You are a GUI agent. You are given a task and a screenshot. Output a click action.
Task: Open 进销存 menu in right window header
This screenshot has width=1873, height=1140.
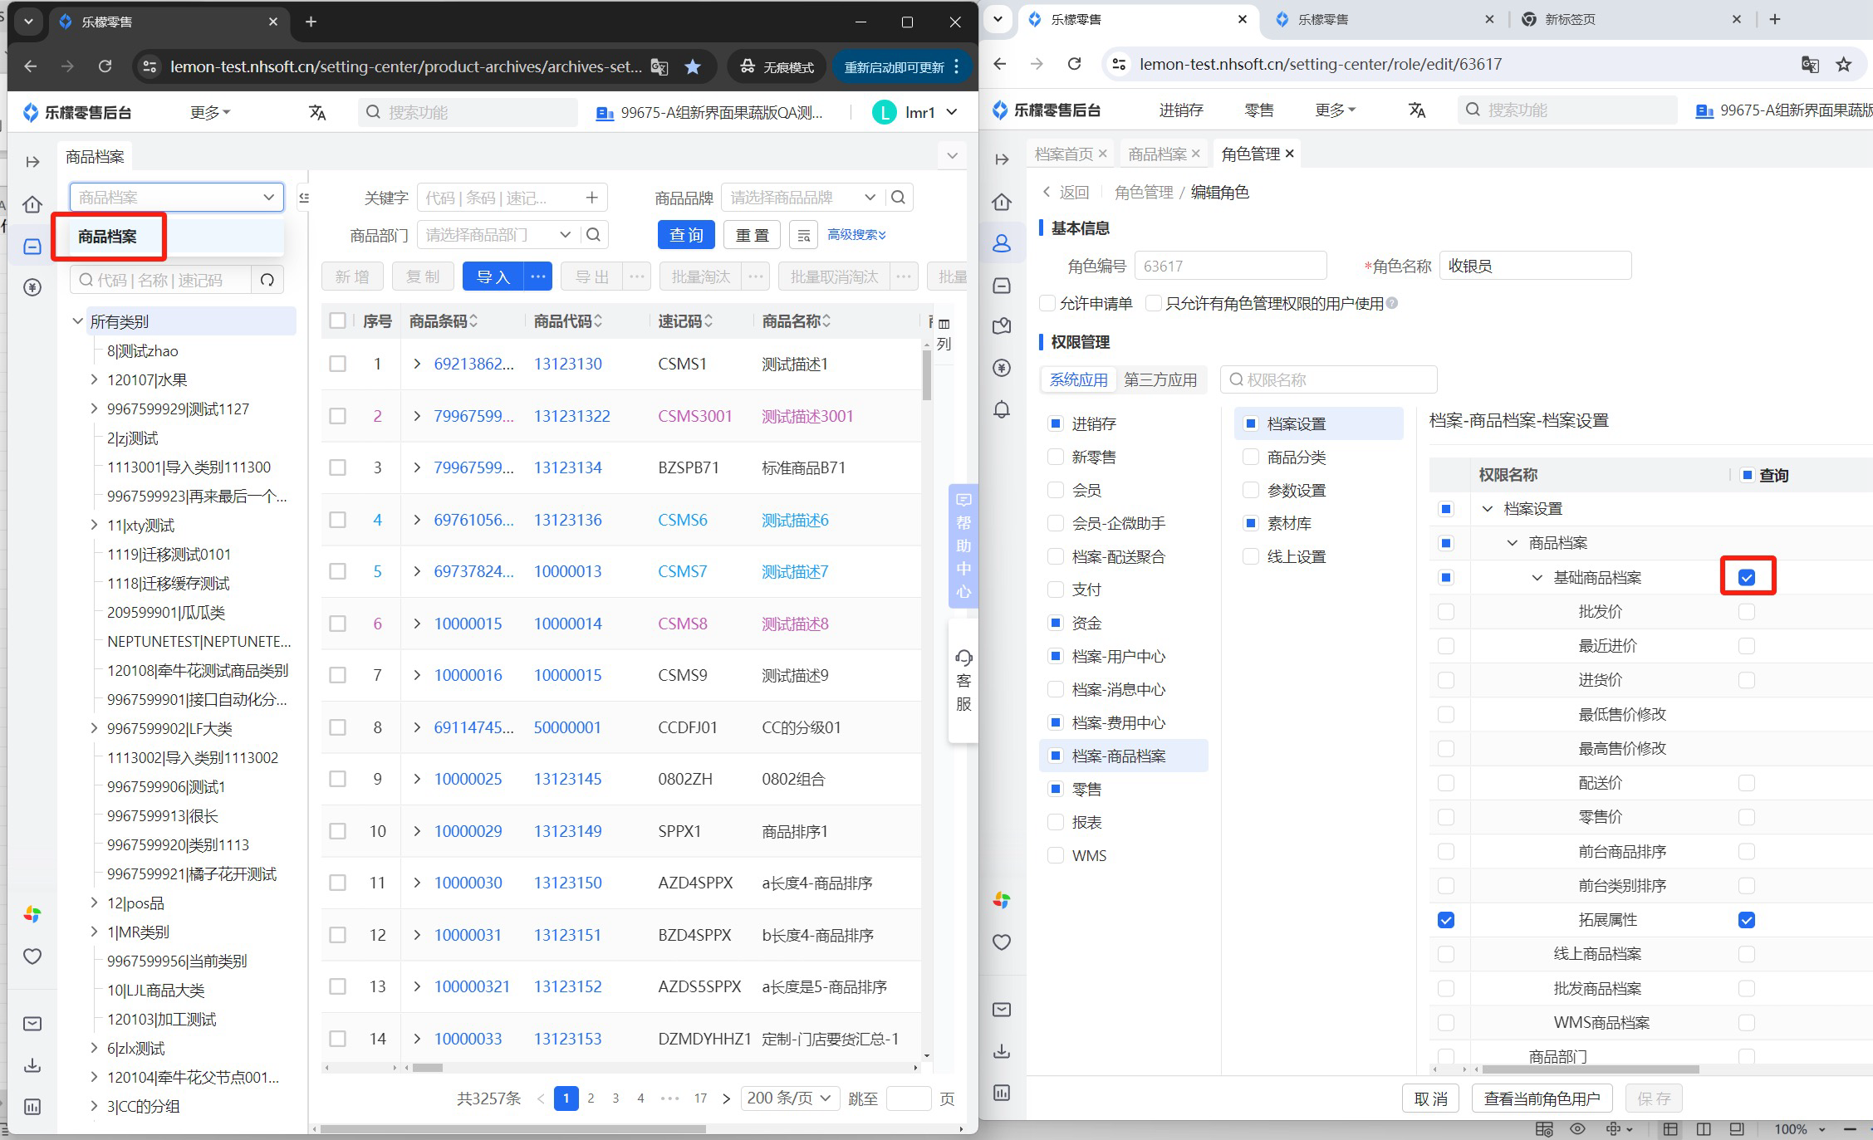1181,110
